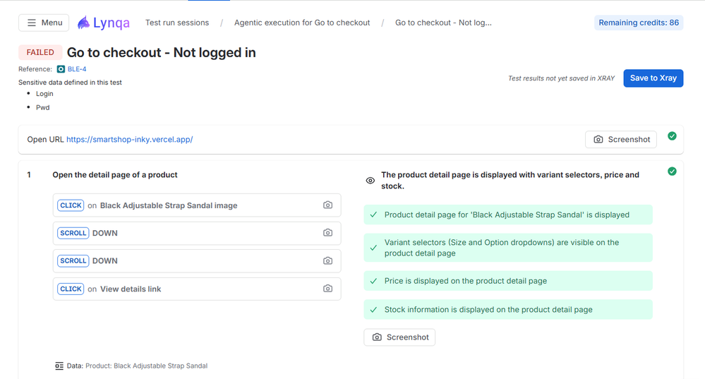Click the eye icon beside expected result
705x379 pixels.
click(370, 180)
